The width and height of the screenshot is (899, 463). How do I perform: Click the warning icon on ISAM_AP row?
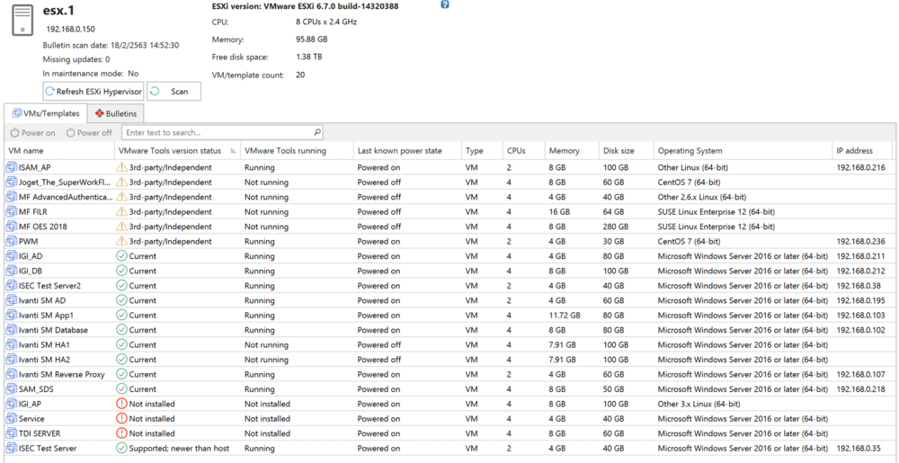pos(121,167)
